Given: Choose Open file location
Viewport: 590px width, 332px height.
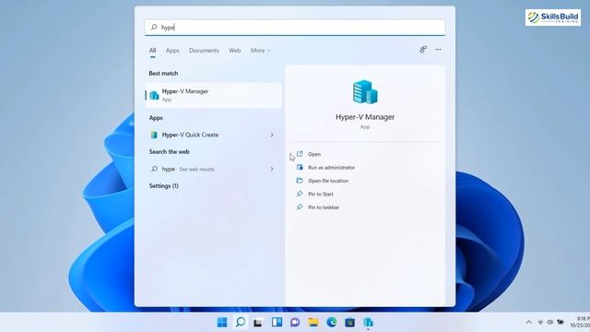Looking at the screenshot, I should (328, 181).
